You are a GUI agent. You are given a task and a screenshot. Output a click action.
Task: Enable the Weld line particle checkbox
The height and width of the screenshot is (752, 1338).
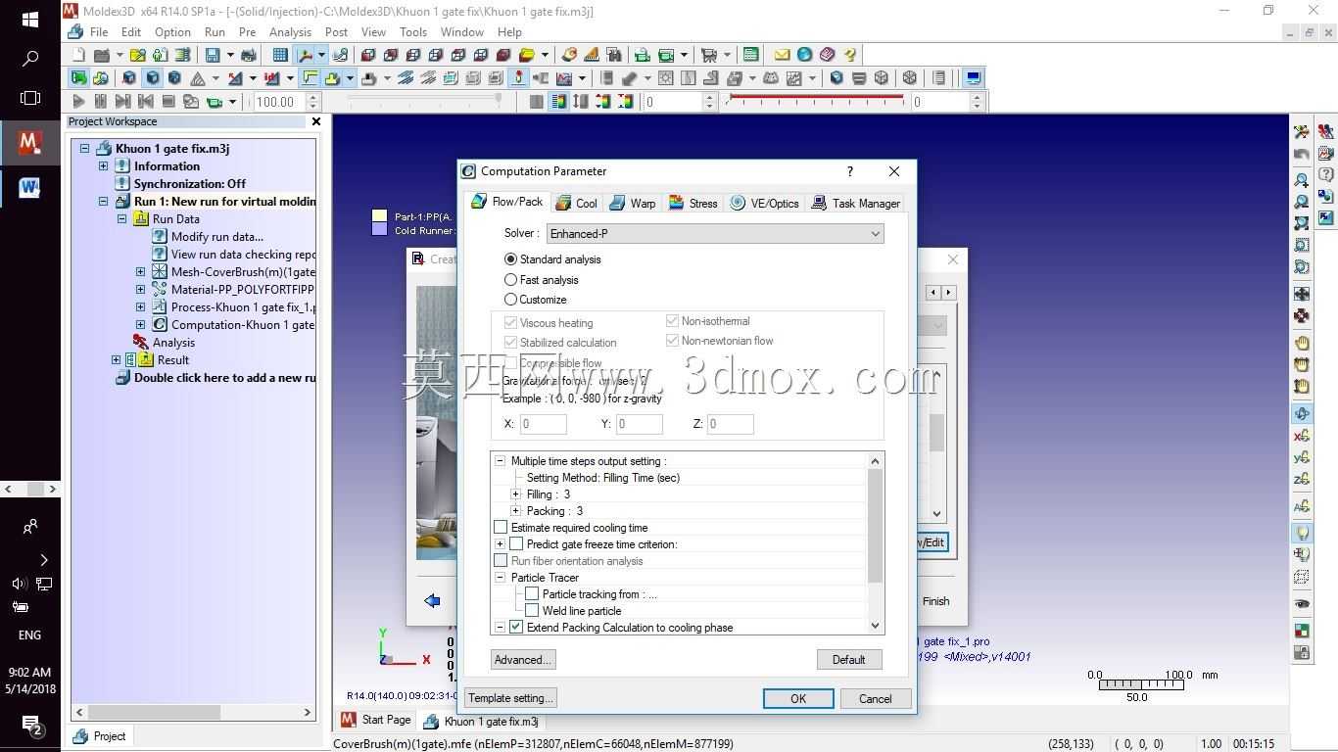coord(532,611)
